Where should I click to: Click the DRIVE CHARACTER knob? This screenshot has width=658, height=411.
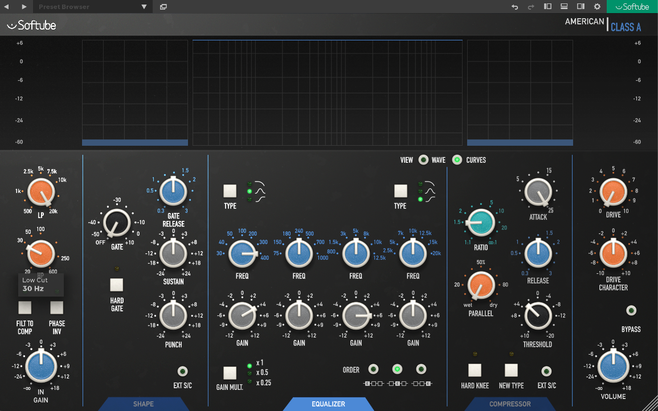pyautogui.click(x=613, y=254)
